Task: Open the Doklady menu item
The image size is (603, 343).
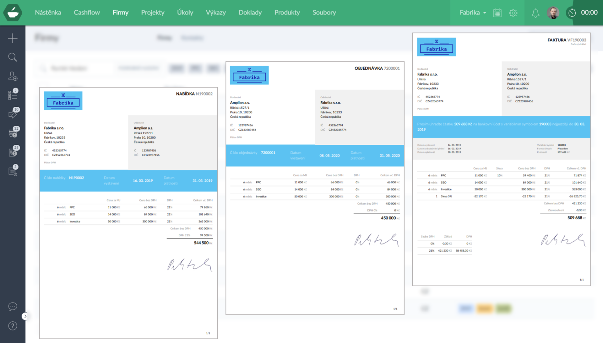Action: [x=250, y=13]
